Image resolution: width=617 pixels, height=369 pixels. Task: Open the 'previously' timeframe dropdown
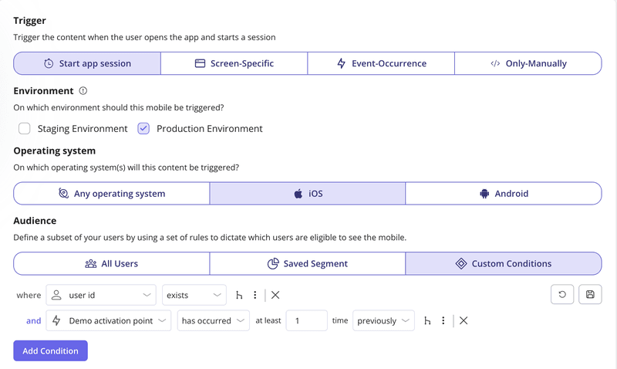[383, 320]
